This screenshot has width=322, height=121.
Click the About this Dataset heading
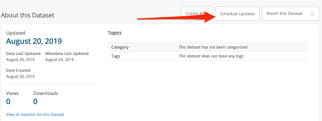point(28,15)
